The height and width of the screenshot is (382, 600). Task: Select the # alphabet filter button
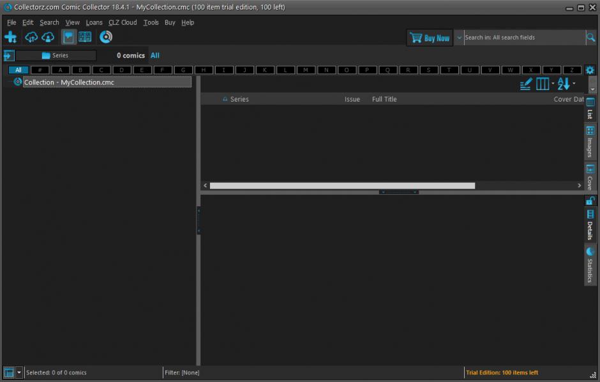tap(40, 70)
